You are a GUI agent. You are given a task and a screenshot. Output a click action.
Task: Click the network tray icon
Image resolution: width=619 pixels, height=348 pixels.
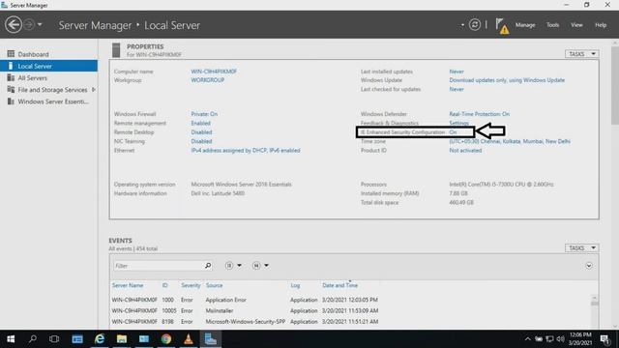(549, 339)
